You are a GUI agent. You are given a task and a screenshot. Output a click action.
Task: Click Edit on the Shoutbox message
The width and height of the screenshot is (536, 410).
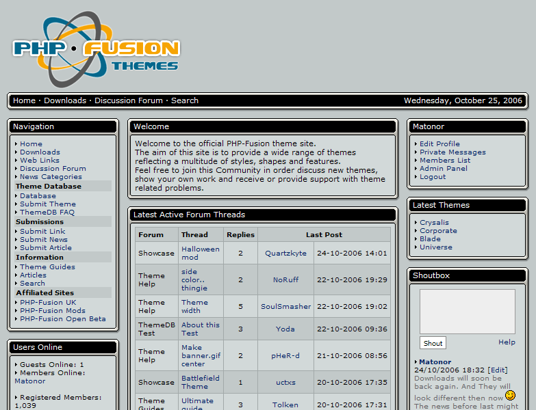tap(498, 370)
